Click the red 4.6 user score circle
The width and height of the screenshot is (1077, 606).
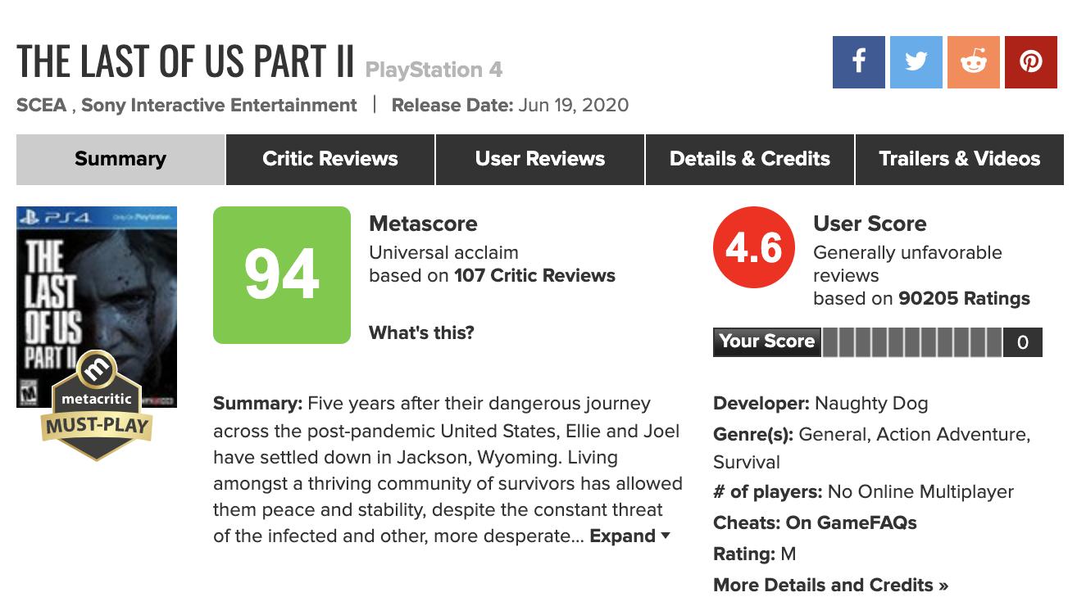(753, 247)
